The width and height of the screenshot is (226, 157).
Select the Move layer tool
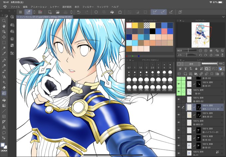click(x=4, y=37)
